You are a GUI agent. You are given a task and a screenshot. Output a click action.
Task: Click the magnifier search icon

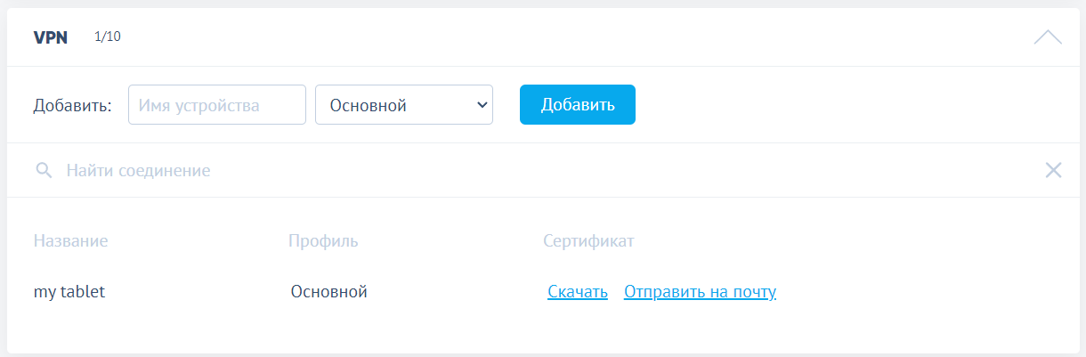tap(43, 170)
